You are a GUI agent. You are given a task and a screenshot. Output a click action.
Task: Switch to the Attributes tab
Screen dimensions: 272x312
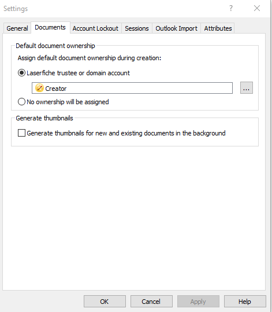click(218, 28)
